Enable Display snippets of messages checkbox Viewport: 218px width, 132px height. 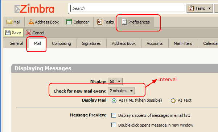pos(114,115)
